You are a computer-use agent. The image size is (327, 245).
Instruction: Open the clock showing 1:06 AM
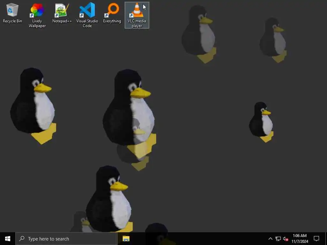pyautogui.click(x=300, y=239)
